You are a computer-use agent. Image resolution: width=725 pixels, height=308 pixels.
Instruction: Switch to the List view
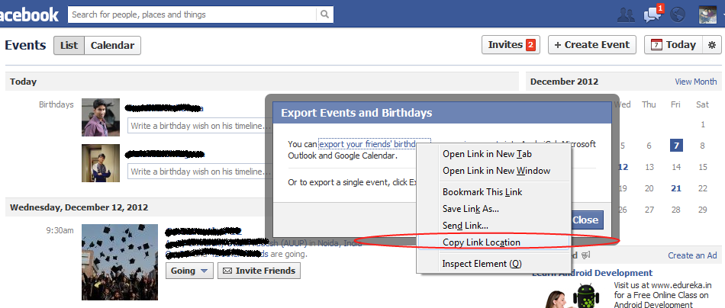pos(69,46)
